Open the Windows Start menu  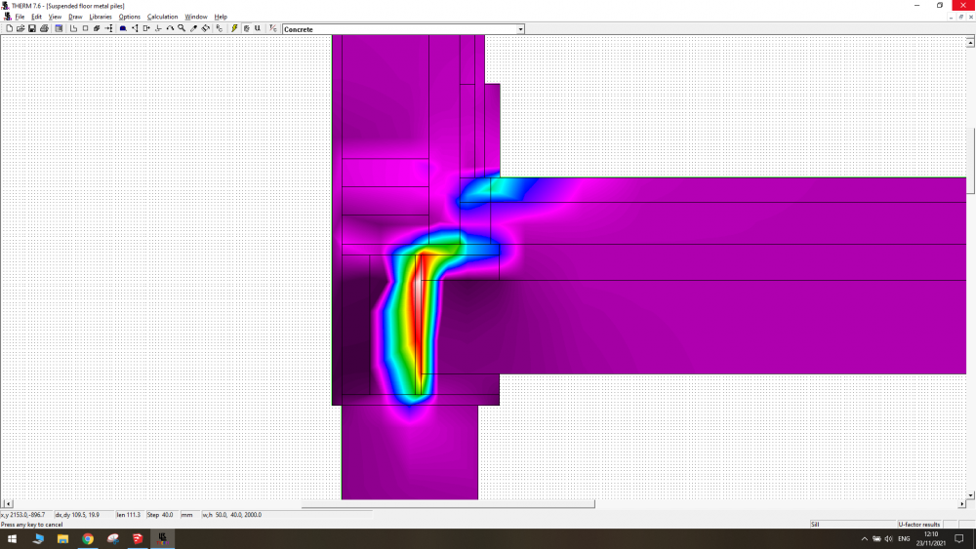12,538
